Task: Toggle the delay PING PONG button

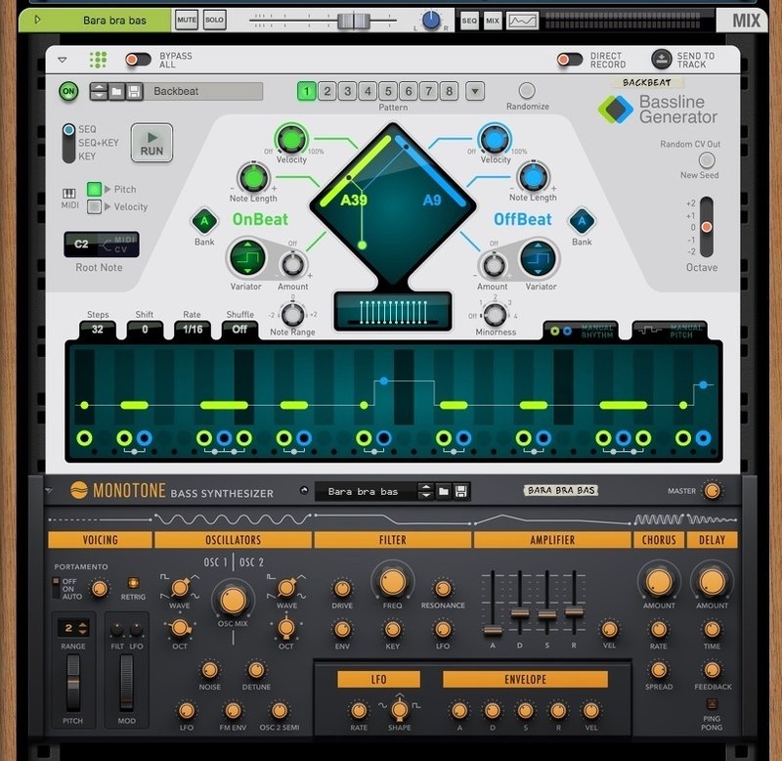Action: point(712,704)
